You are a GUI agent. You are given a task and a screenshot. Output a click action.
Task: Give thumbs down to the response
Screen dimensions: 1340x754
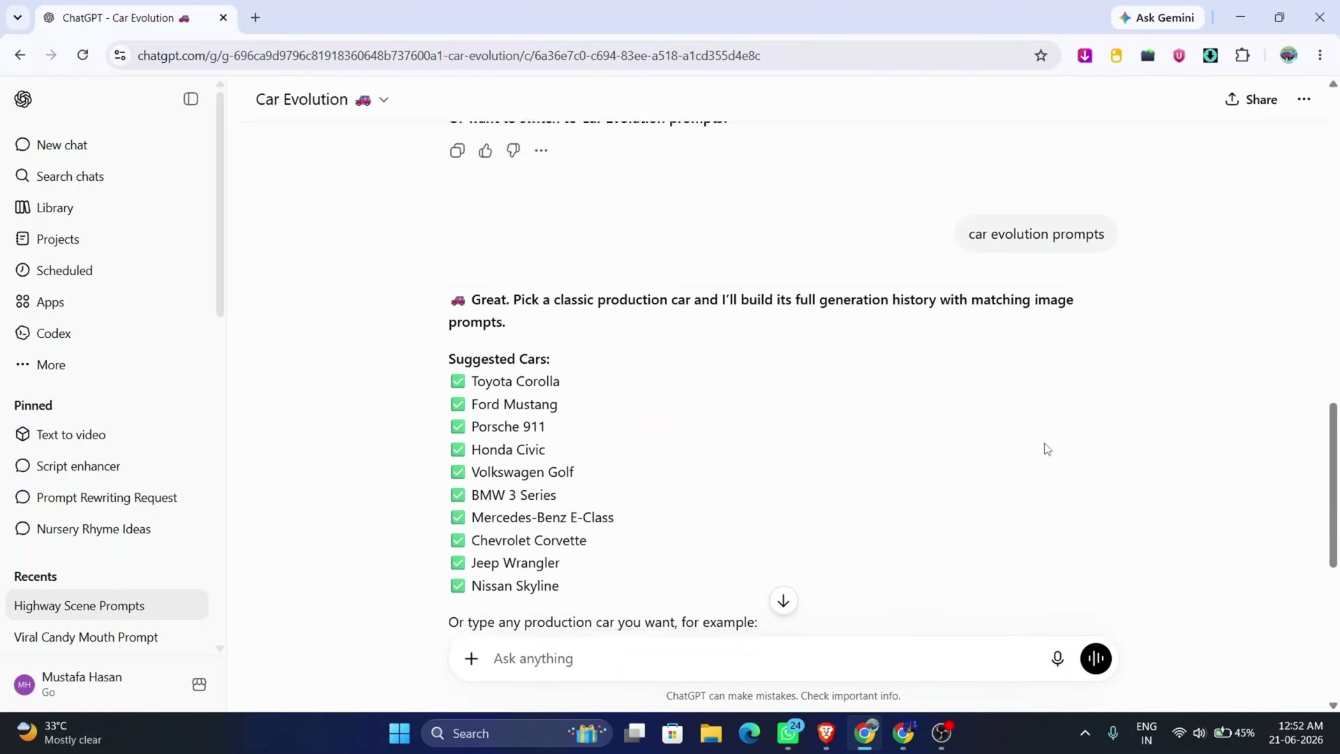coord(514,151)
